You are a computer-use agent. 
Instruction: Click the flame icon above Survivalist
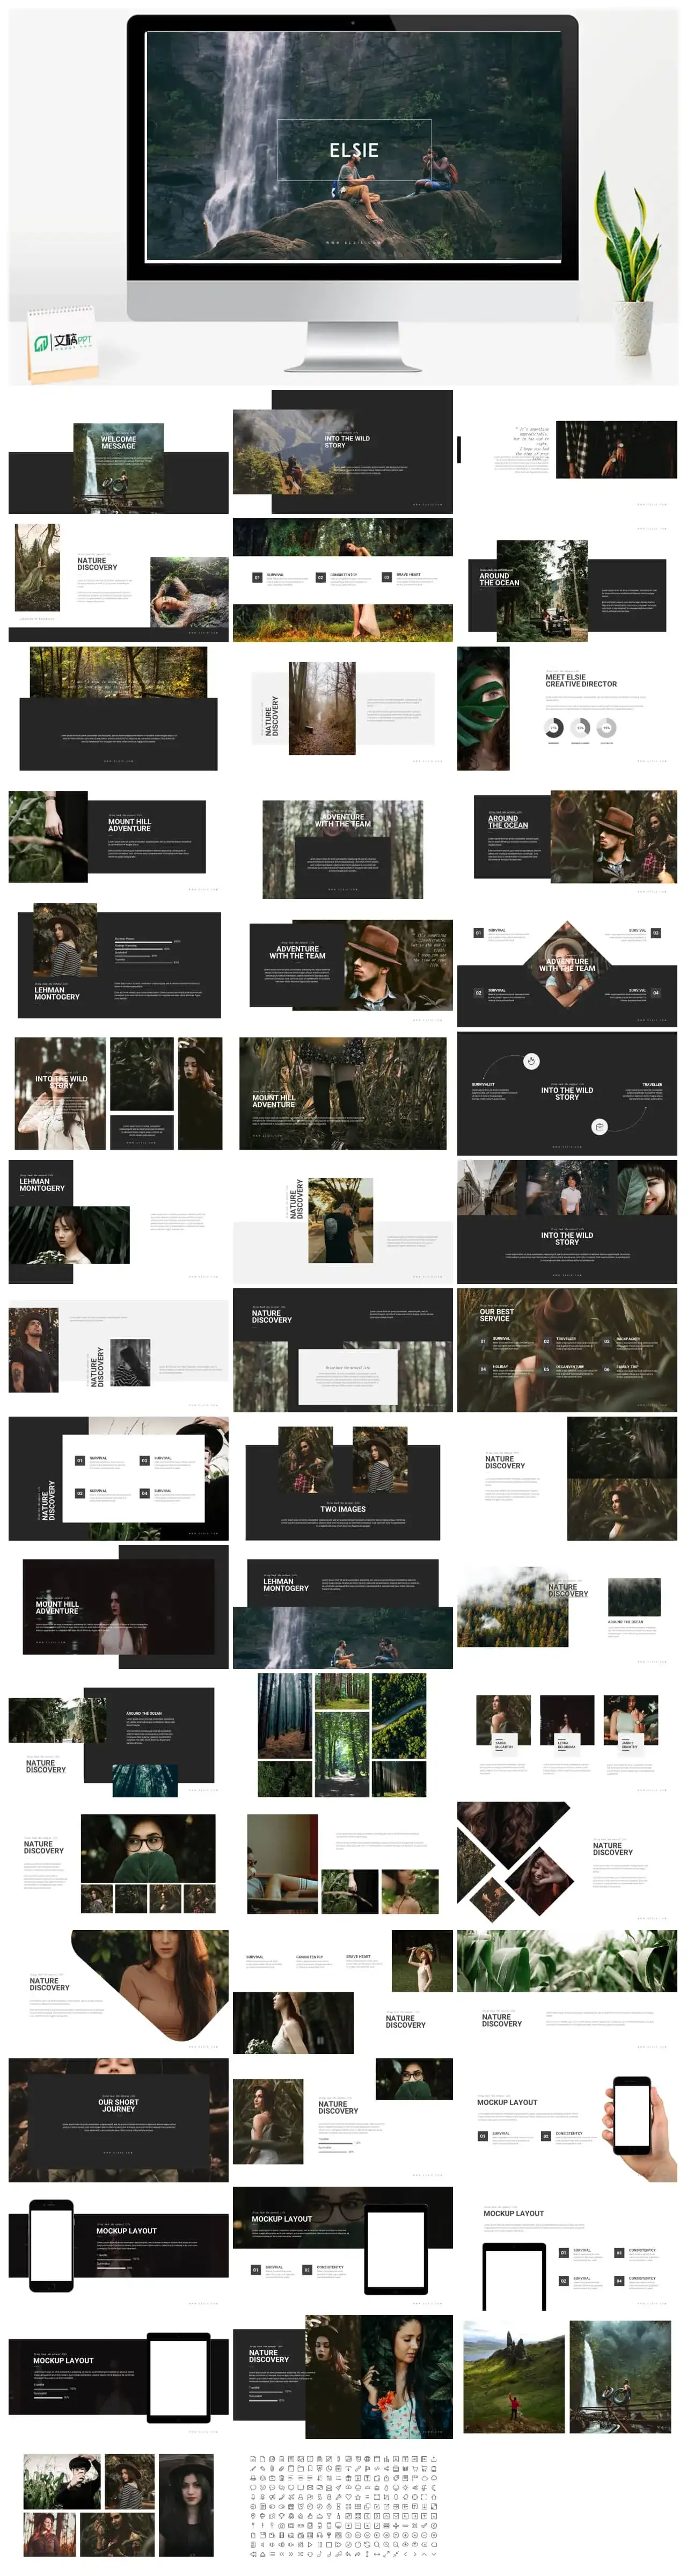tap(532, 1061)
